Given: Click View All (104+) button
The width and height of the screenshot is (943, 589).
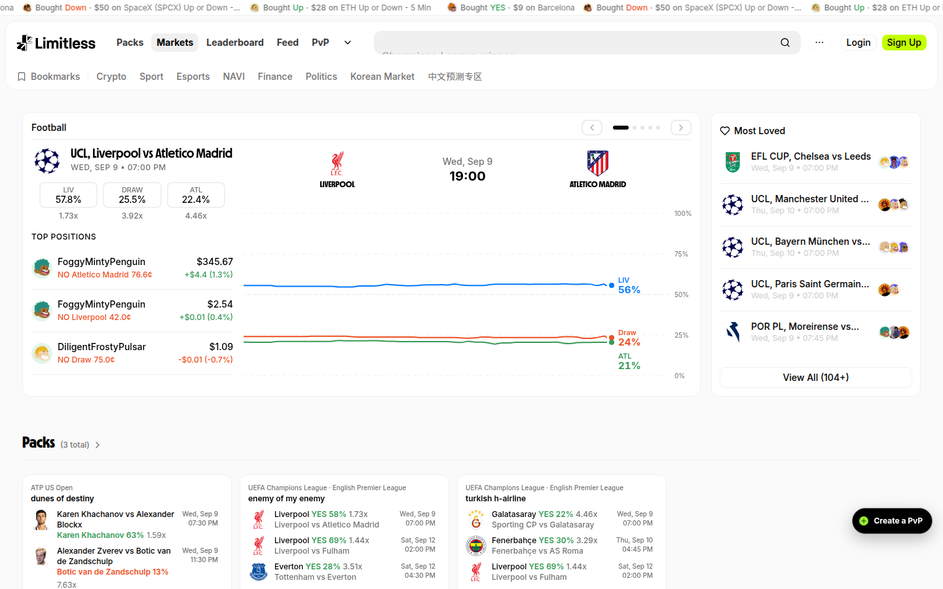Looking at the screenshot, I should [x=816, y=378].
